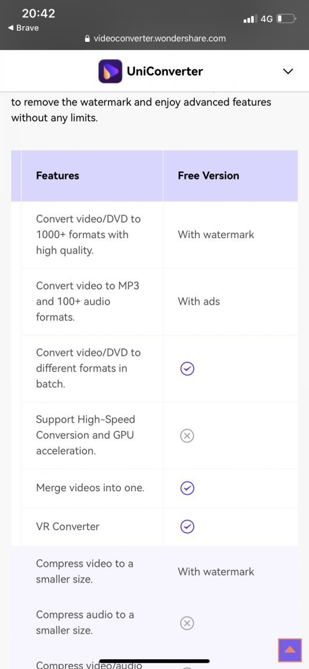Click checkmark icon for batch conversion row
309x669 pixels.
187,368
